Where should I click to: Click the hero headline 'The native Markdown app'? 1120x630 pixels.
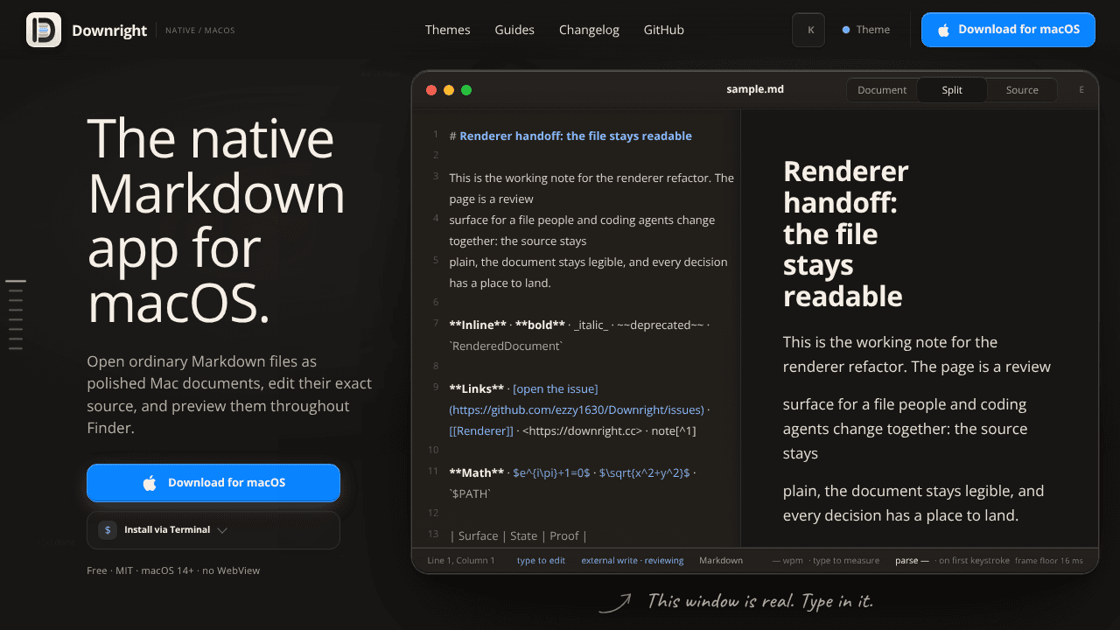click(x=217, y=220)
